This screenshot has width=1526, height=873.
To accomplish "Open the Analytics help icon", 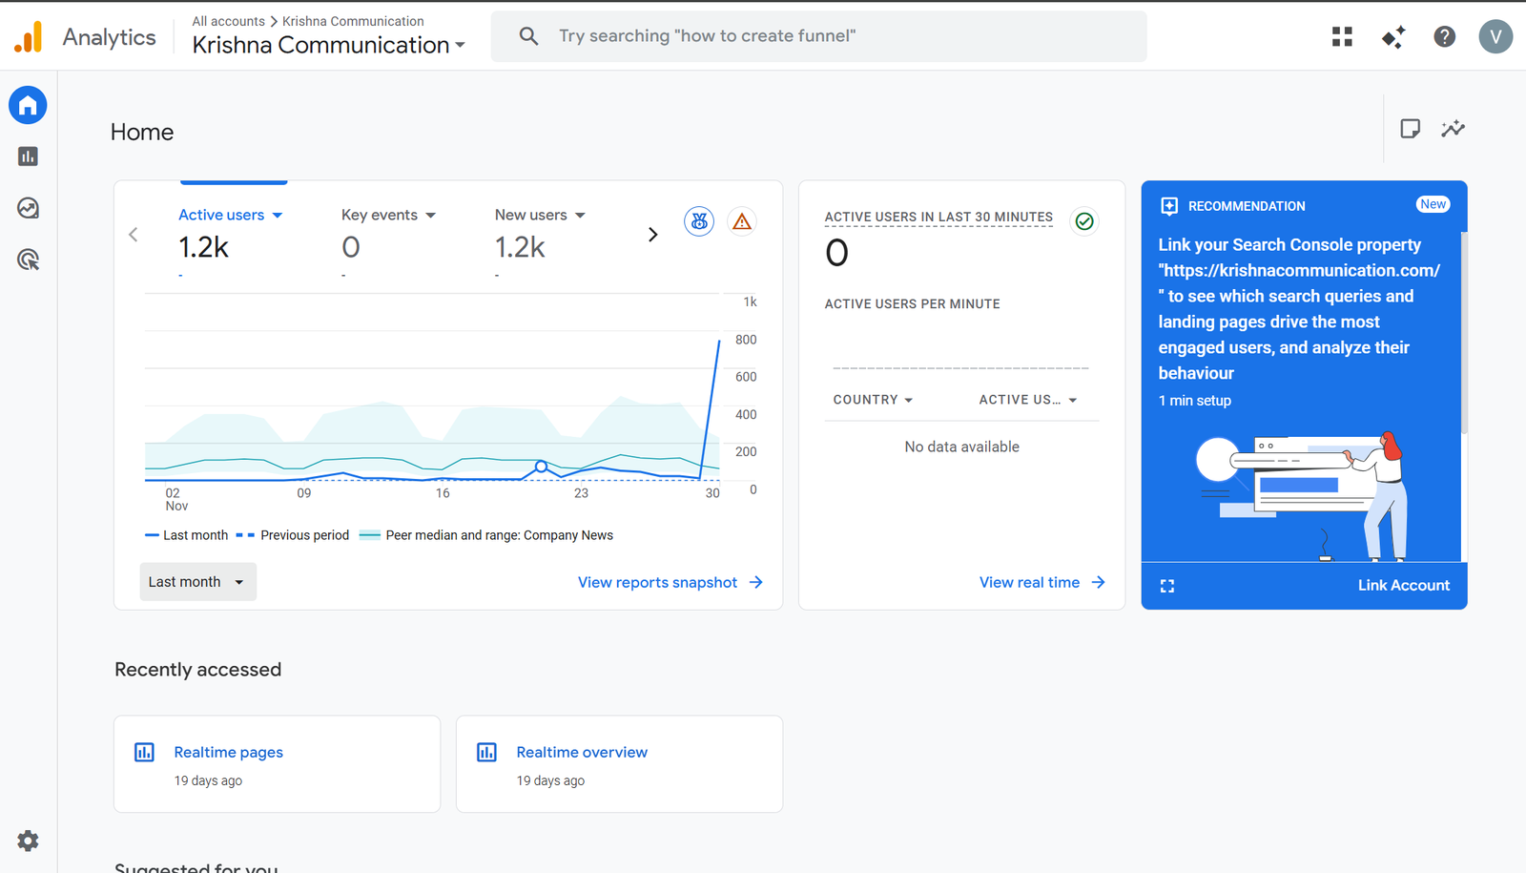I will pyautogui.click(x=1444, y=36).
